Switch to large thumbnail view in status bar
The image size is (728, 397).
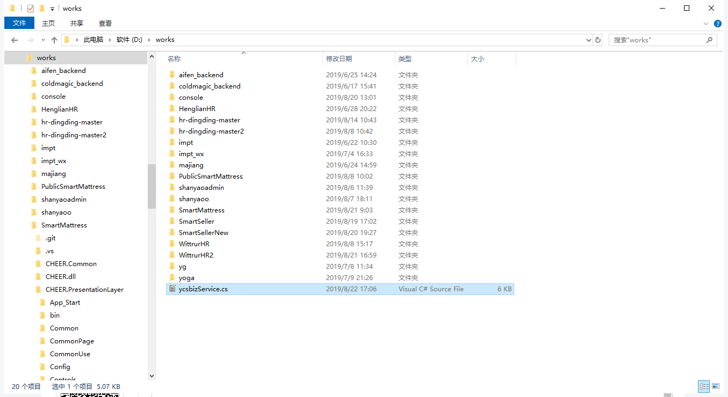pos(716,386)
